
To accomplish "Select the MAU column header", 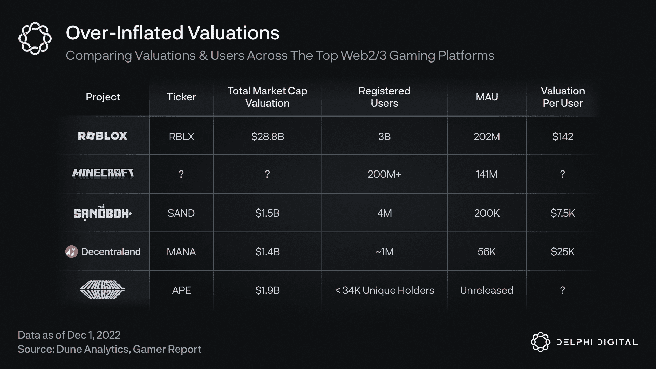I will coord(487,97).
